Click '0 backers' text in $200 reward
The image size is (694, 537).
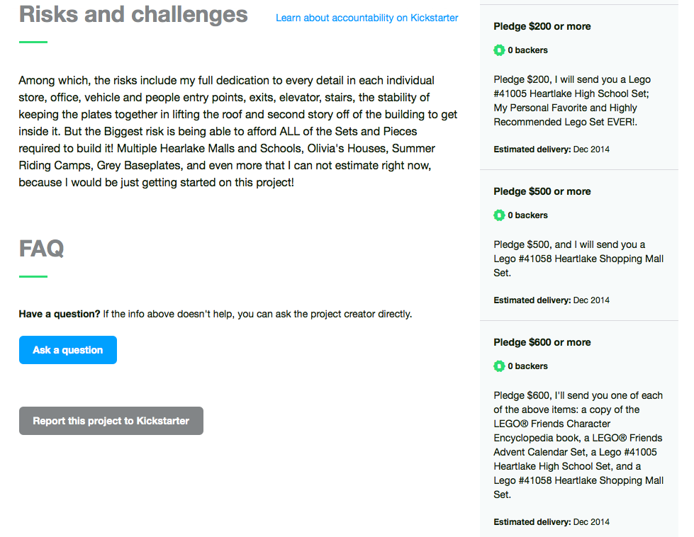527,50
